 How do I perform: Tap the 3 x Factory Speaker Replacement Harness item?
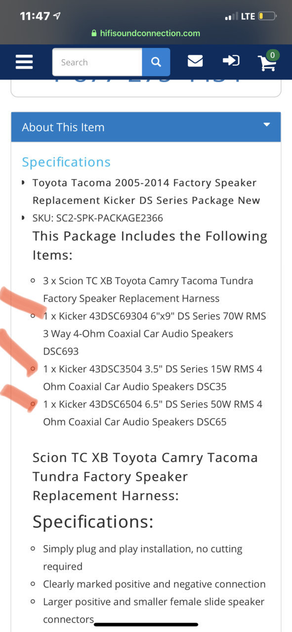click(x=148, y=290)
